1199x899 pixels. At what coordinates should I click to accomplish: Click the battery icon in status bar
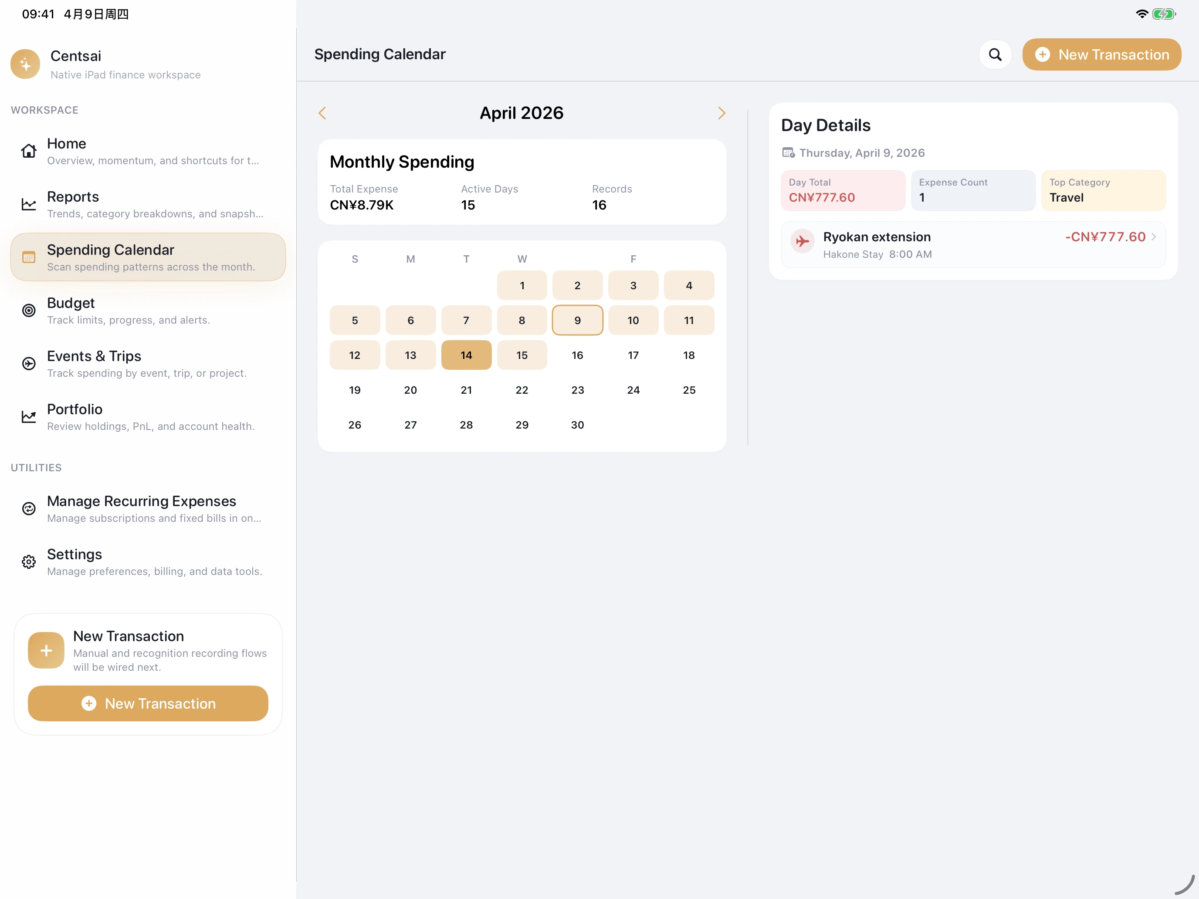pos(1163,14)
